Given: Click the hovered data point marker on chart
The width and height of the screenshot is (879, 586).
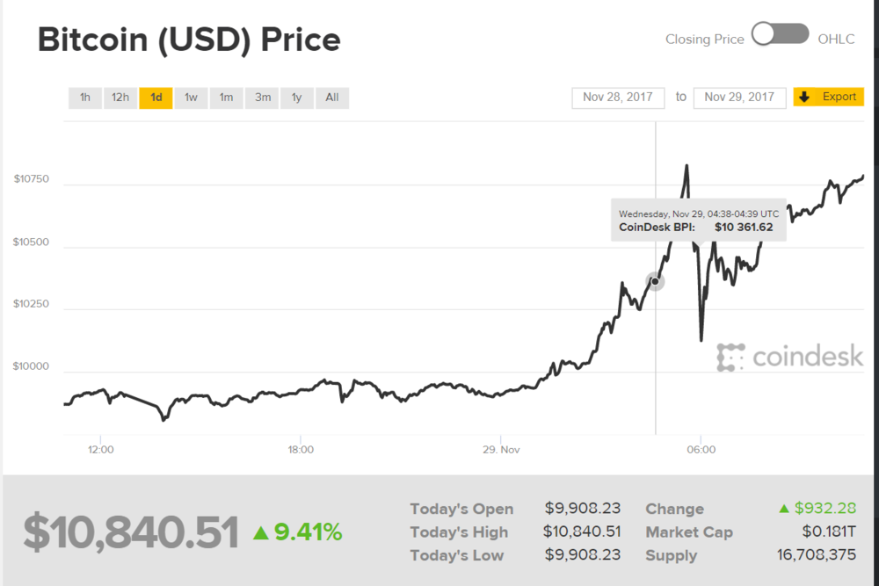Looking at the screenshot, I should coord(655,281).
